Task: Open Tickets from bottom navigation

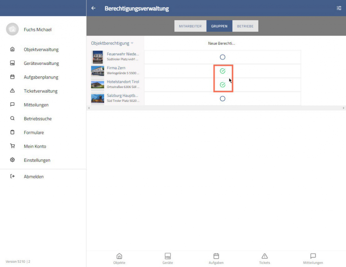Action: [x=265, y=258]
